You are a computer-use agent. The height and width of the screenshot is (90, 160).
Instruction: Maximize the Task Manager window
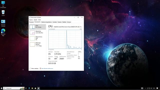point(78,17)
